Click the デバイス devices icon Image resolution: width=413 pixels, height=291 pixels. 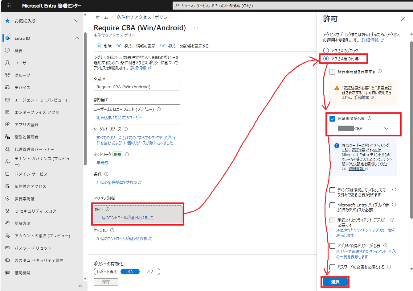coord(7,87)
